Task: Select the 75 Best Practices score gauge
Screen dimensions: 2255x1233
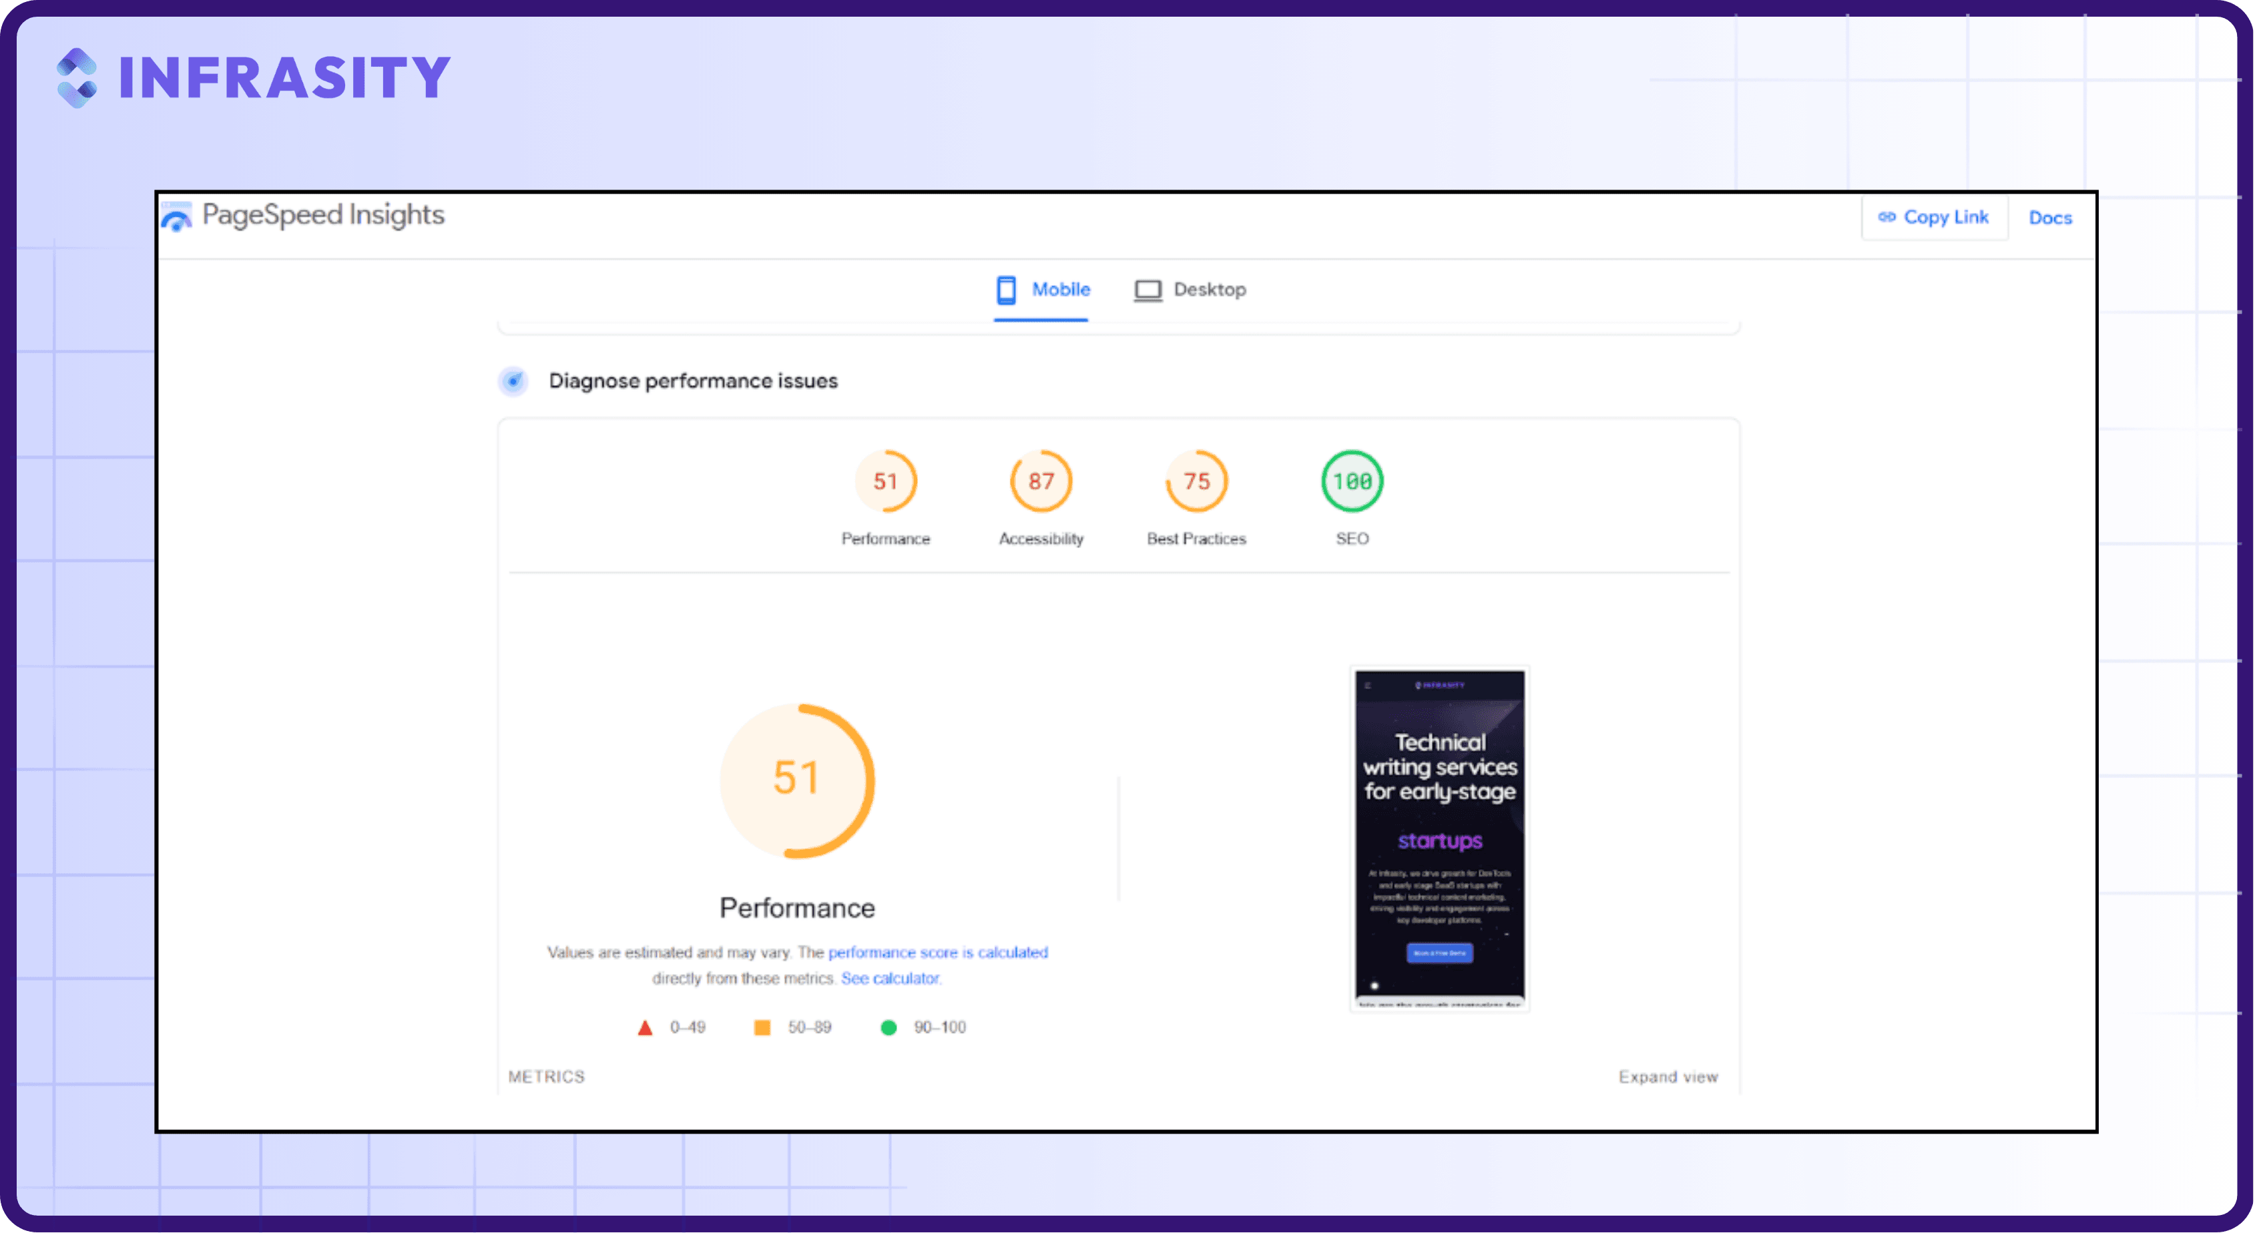Action: 1197,481
